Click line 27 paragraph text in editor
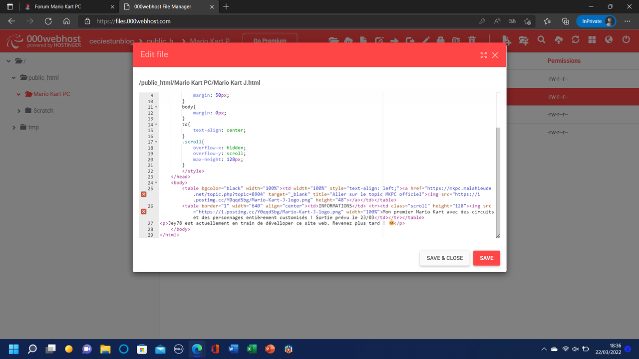639x359 pixels. 282,223
